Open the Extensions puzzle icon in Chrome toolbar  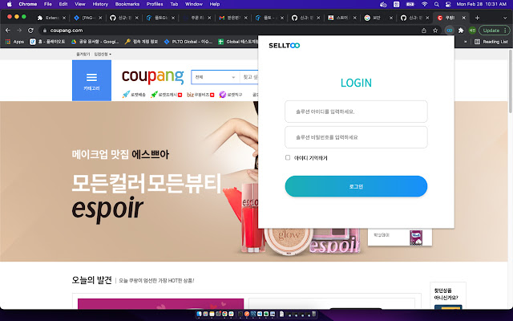[461, 30]
